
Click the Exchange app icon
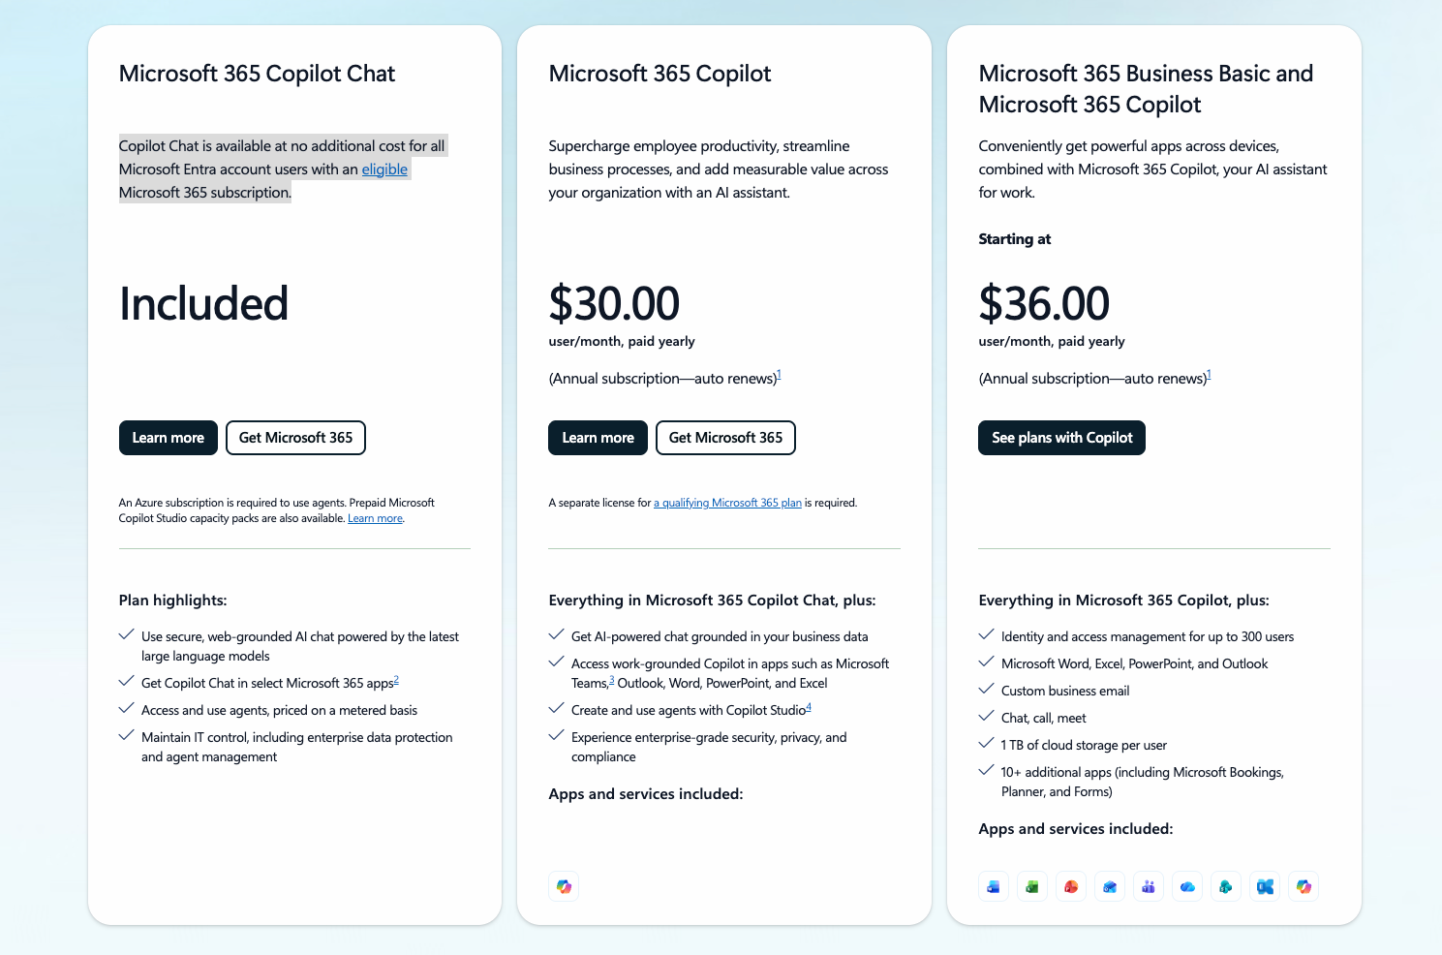coord(1265,886)
